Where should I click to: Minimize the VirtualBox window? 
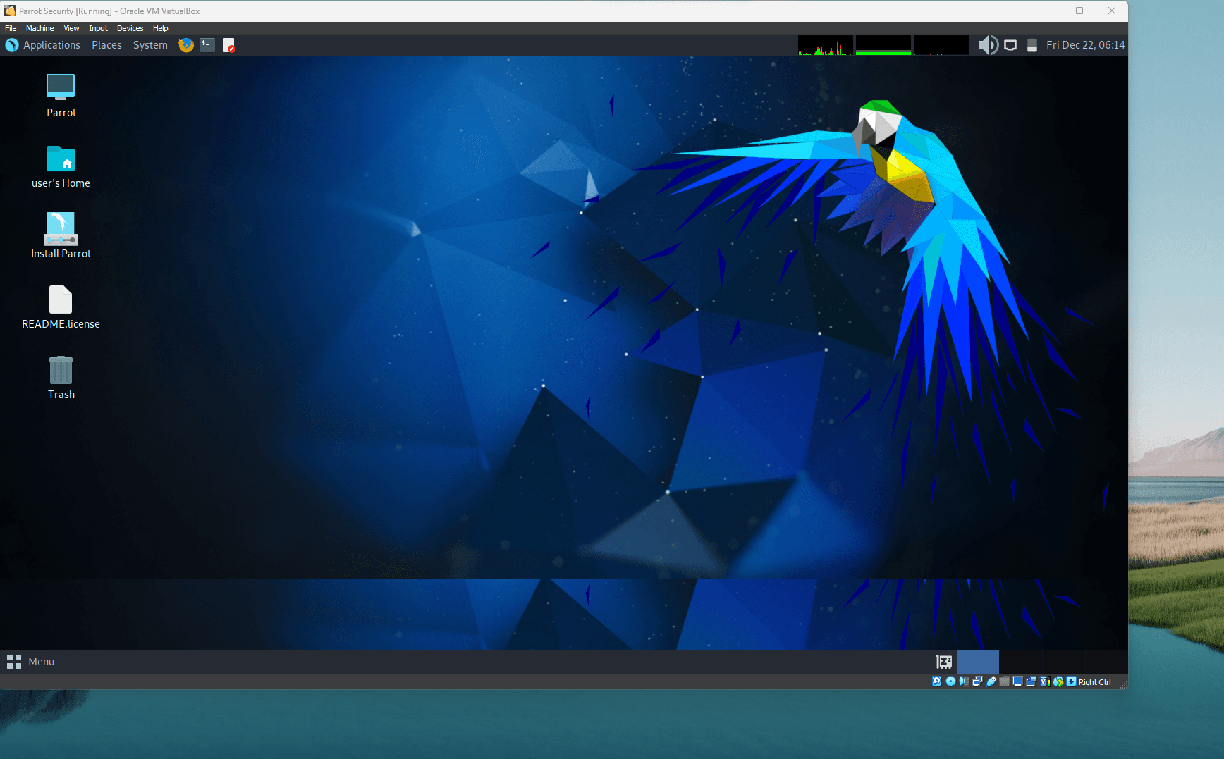point(1048,11)
